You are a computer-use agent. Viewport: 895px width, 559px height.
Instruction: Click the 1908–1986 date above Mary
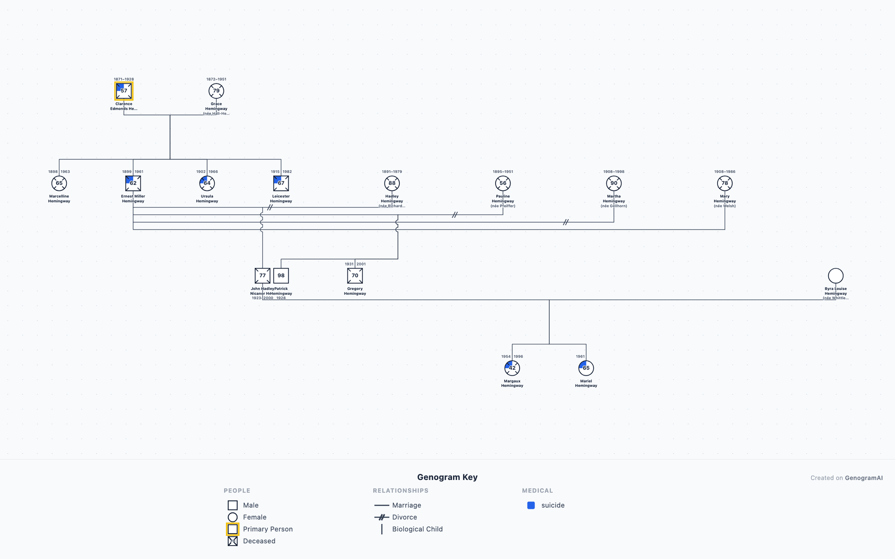tap(725, 172)
